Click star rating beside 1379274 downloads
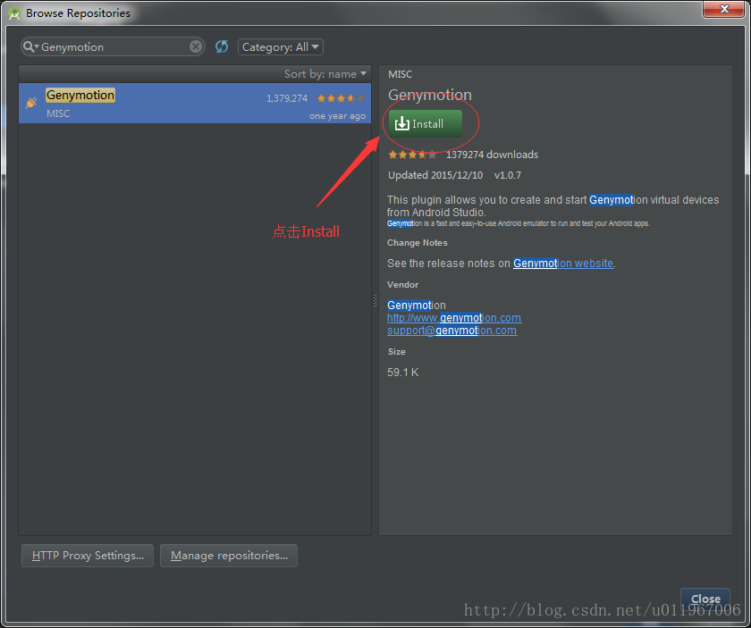 412,155
